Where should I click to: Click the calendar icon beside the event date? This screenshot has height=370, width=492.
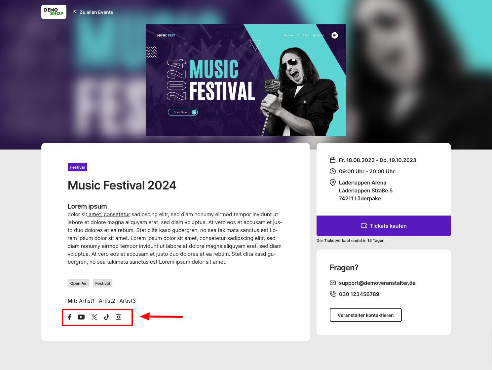(333, 160)
